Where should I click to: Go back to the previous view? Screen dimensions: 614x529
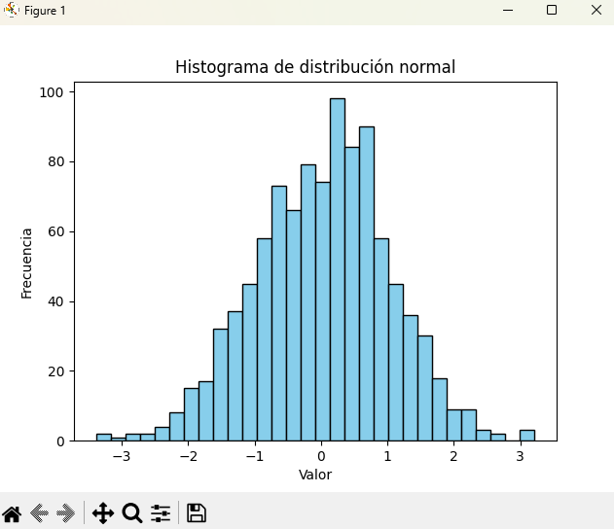pos(40,512)
